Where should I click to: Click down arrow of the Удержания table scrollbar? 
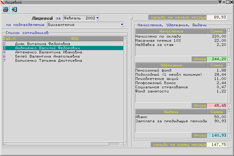click(x=229, y=106)
